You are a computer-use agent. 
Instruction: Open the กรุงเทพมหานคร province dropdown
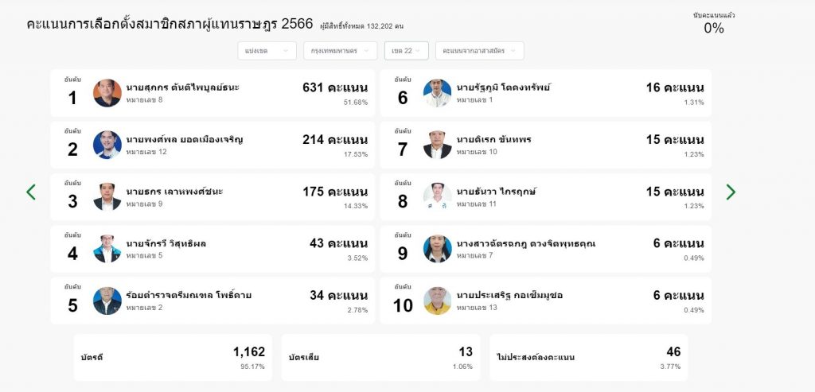click(x=341, y=51)
